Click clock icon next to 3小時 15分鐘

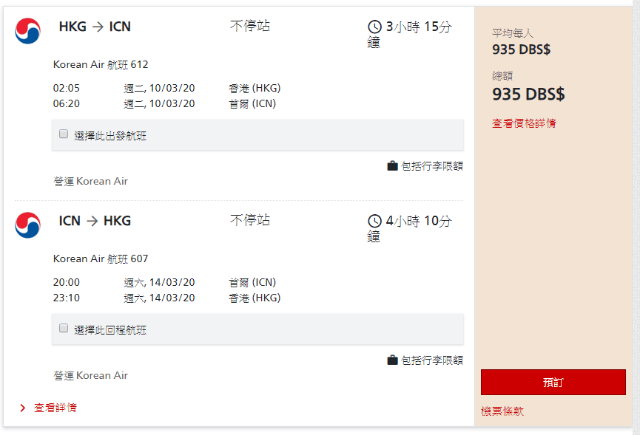tap(374, 27)
